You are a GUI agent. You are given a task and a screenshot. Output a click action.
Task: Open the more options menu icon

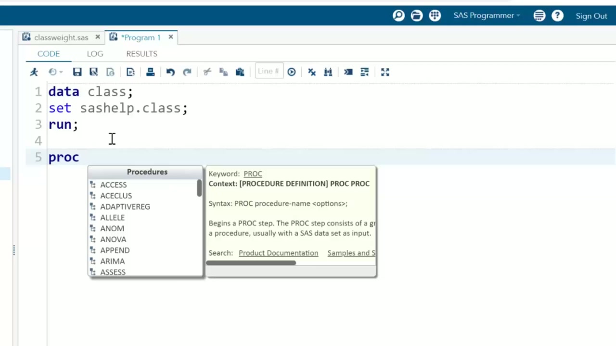[x=539, y=15]
